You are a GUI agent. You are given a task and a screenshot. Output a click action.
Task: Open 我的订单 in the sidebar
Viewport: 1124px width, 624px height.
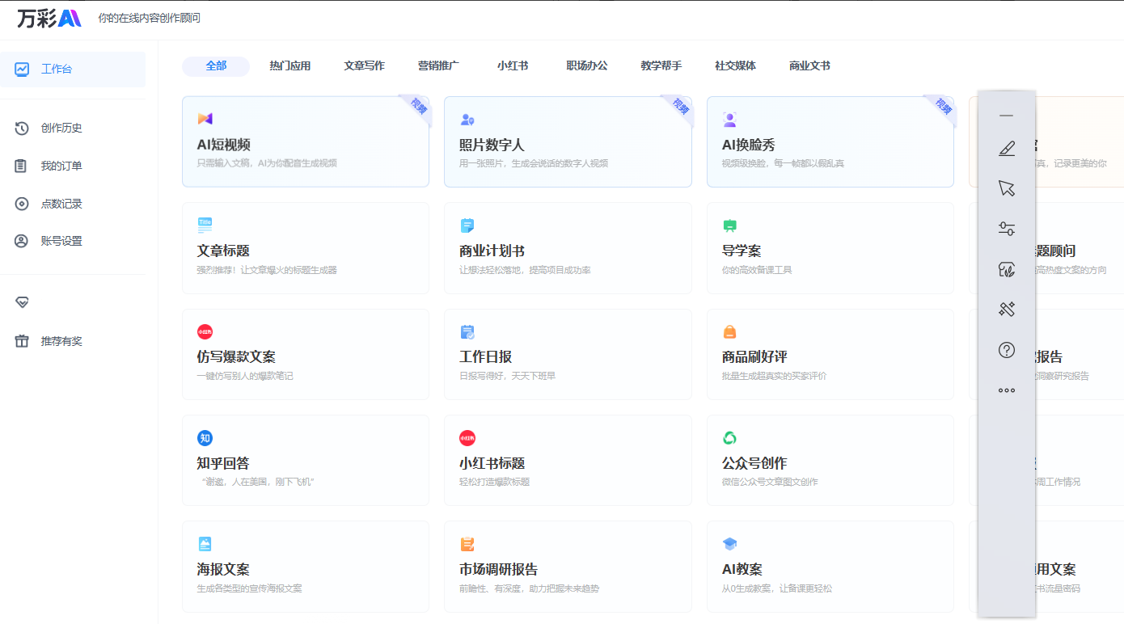click(x=61, y=166)
